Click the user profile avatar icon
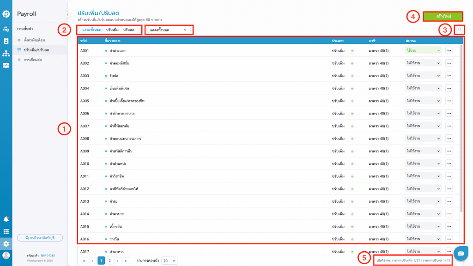Viewport: 473px width, 266px height. point(6,255)
